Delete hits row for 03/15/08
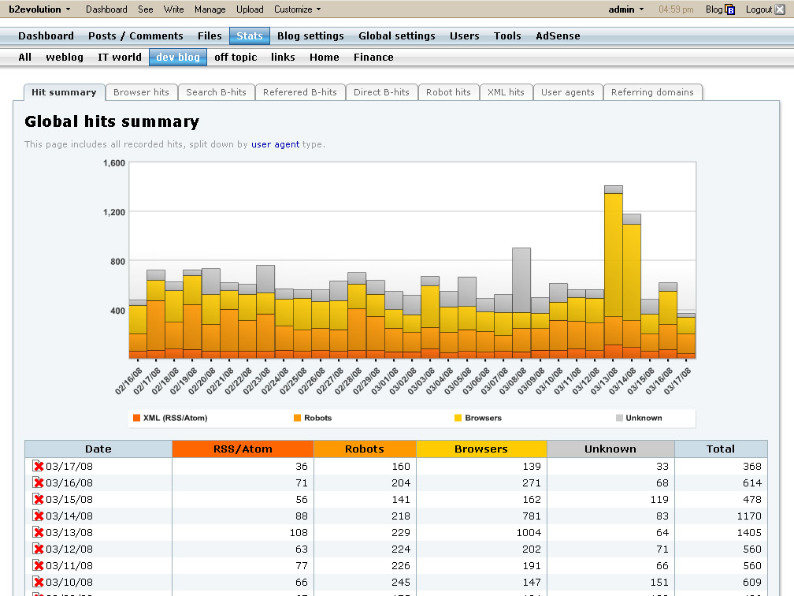794x596 pixels. tap(38, 499)
